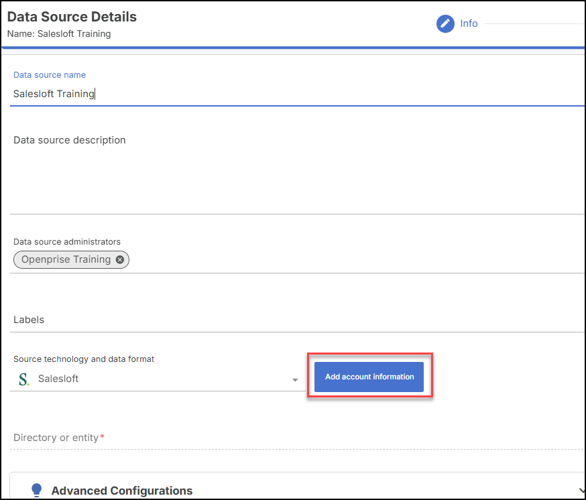
Task: Click the Salesloft logo icon
Action: [x=23, y=379]
